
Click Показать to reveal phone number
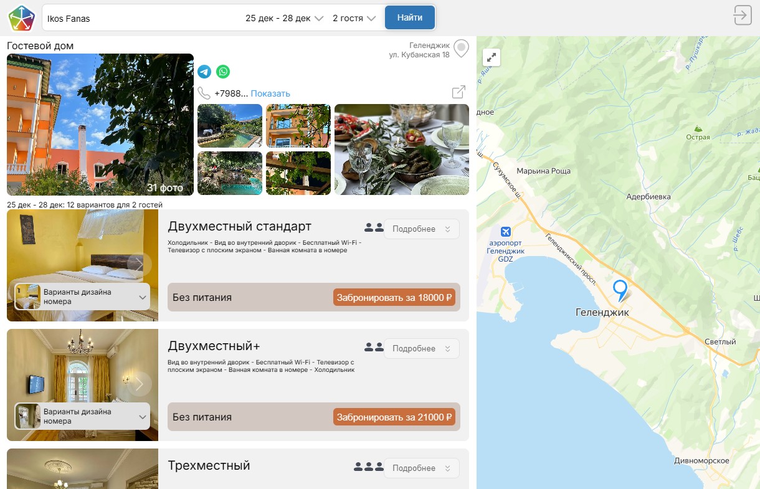coord(270,93)
